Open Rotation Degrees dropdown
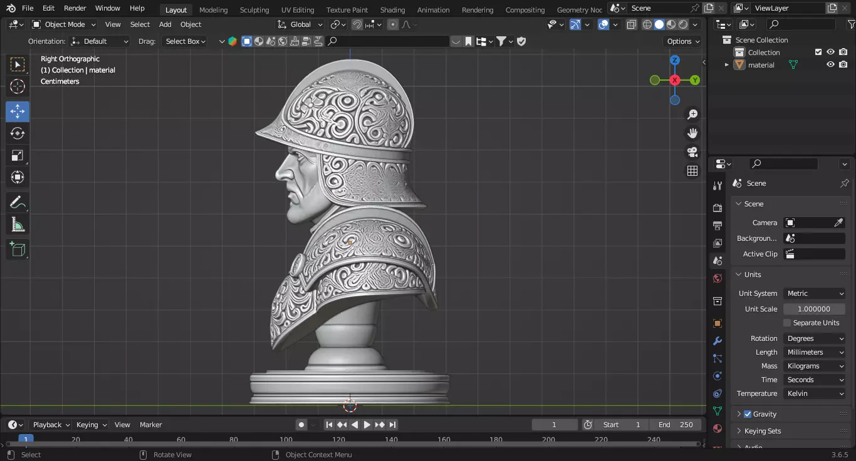This screenshot has width=856, height=461. [x=815, y=338]
